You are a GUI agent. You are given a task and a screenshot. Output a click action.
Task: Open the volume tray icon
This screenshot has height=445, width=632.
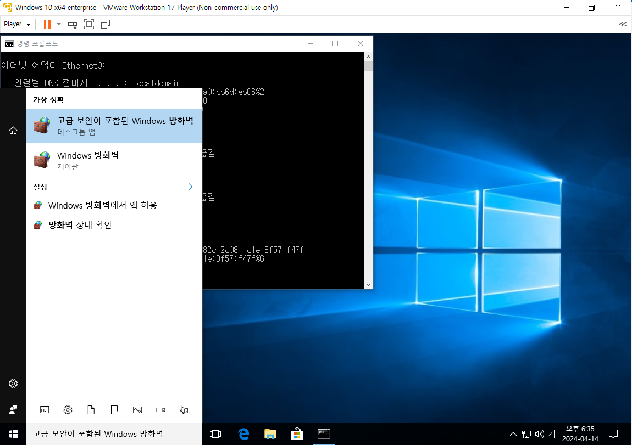click(539, 433)
